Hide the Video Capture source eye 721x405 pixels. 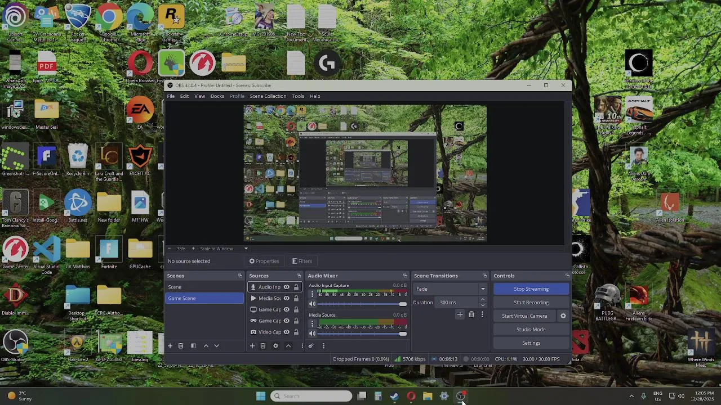[x=286, y=332]
